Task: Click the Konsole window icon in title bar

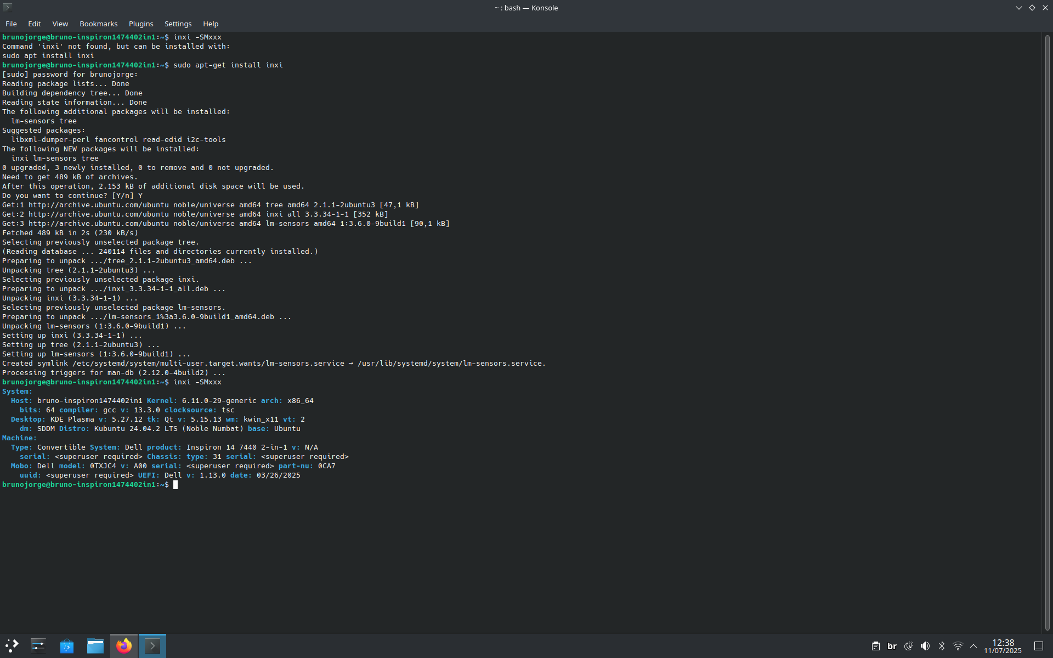Action: pos(8,8)
